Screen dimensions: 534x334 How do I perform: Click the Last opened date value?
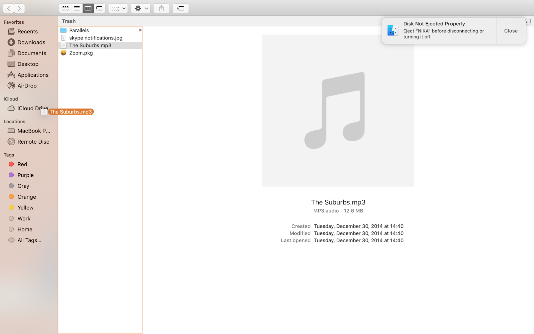tap(359, 240)
